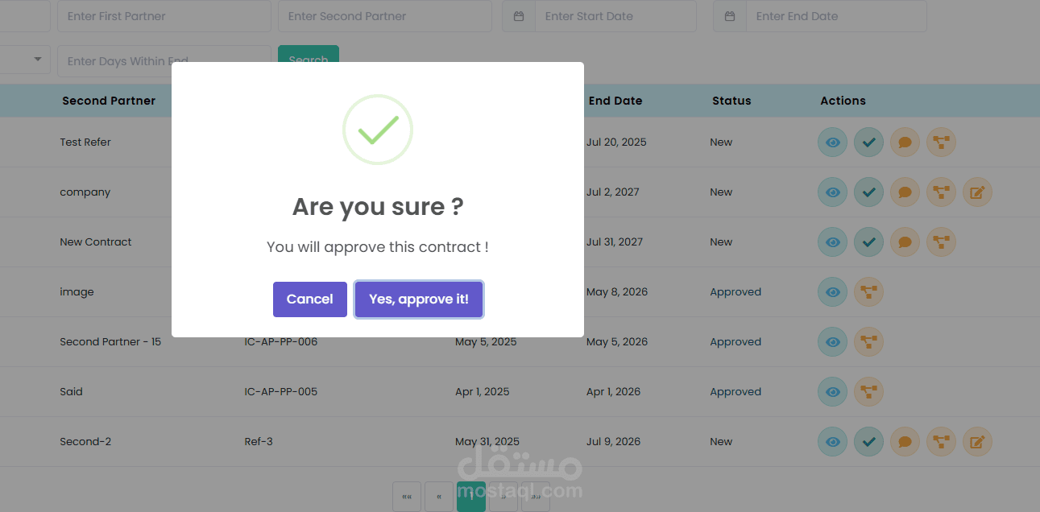Click edit pencil icon for company row
This screenshot has width=1040, height=512.
(977, 192)
